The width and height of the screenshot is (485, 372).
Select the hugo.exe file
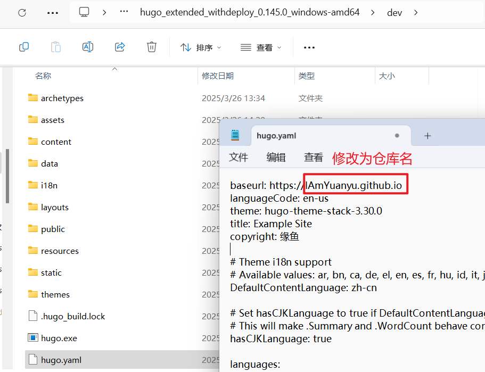click(x=59, y=338)
